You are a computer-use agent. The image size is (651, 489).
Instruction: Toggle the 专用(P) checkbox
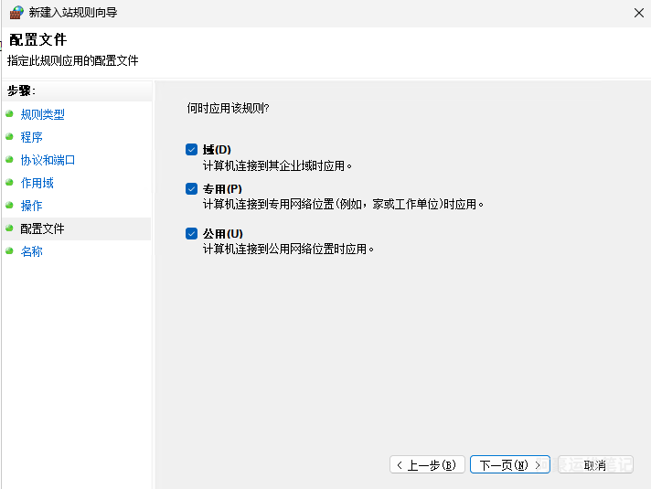point(191,189)
